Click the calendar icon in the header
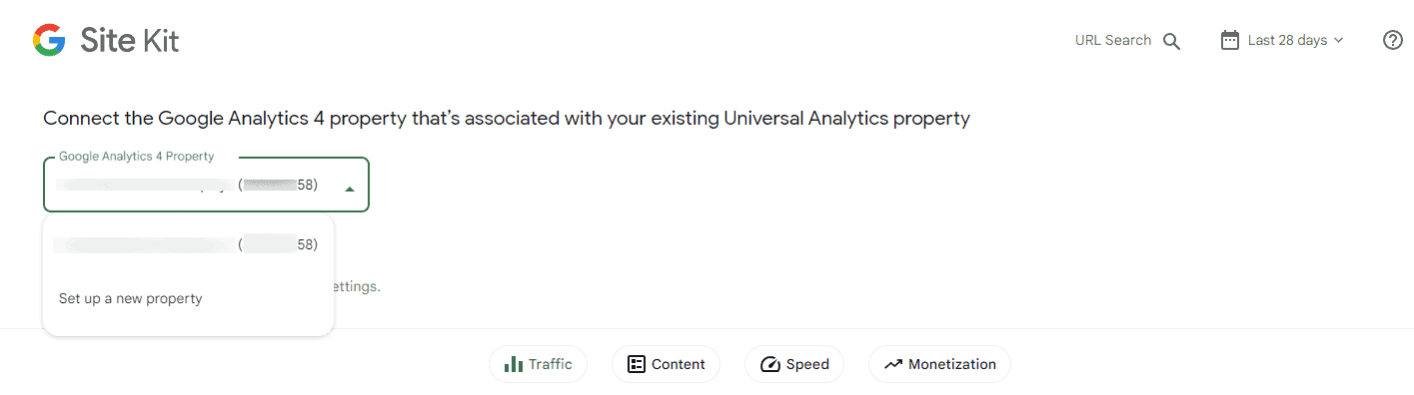1414x395 pixels. (1230, 40)
